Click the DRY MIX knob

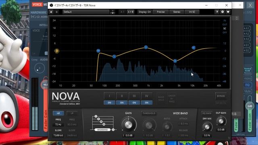click(x=207, y=127)
